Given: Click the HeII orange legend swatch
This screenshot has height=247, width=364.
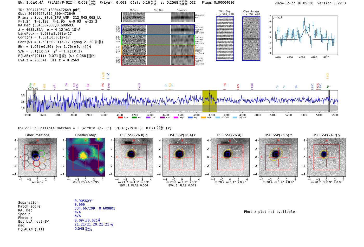Looking at the screenshot, I should (203, 117).
